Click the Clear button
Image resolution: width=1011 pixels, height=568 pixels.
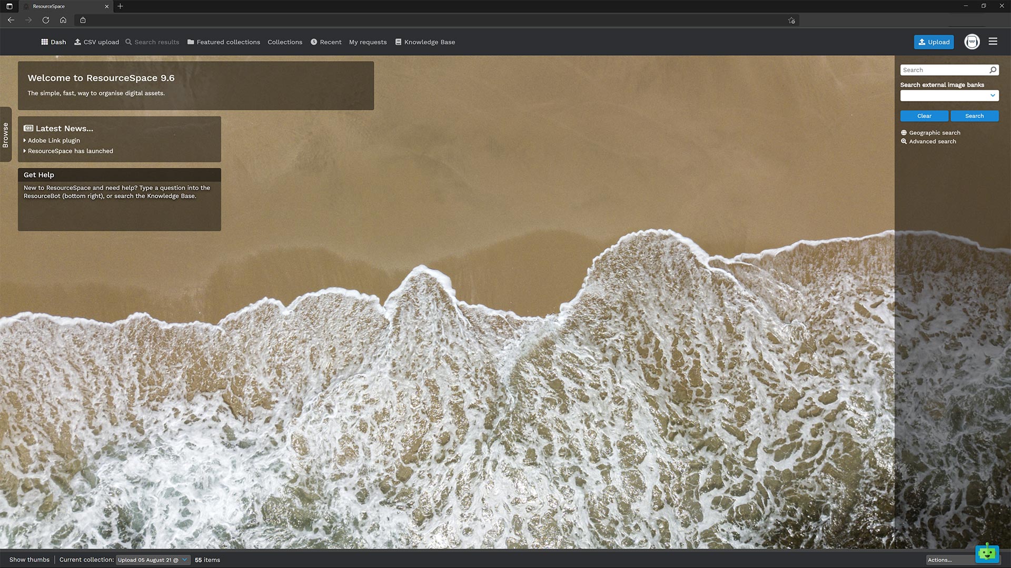click(x=924, y=116)
